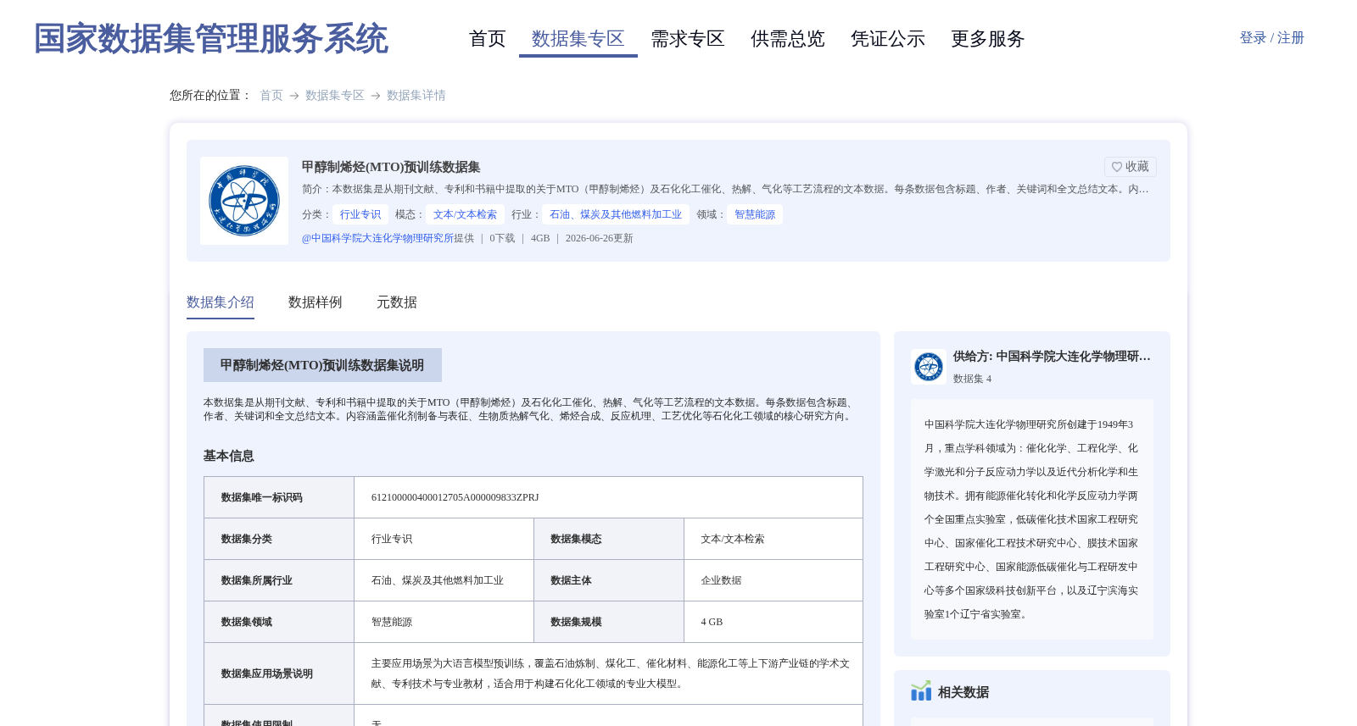
Task: Click the 登录 / 注册 link
Action: point(1271,38)
